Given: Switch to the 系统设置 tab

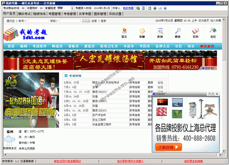Looking at the screenshot, I should pyautogui.click(x=115, y=14).
